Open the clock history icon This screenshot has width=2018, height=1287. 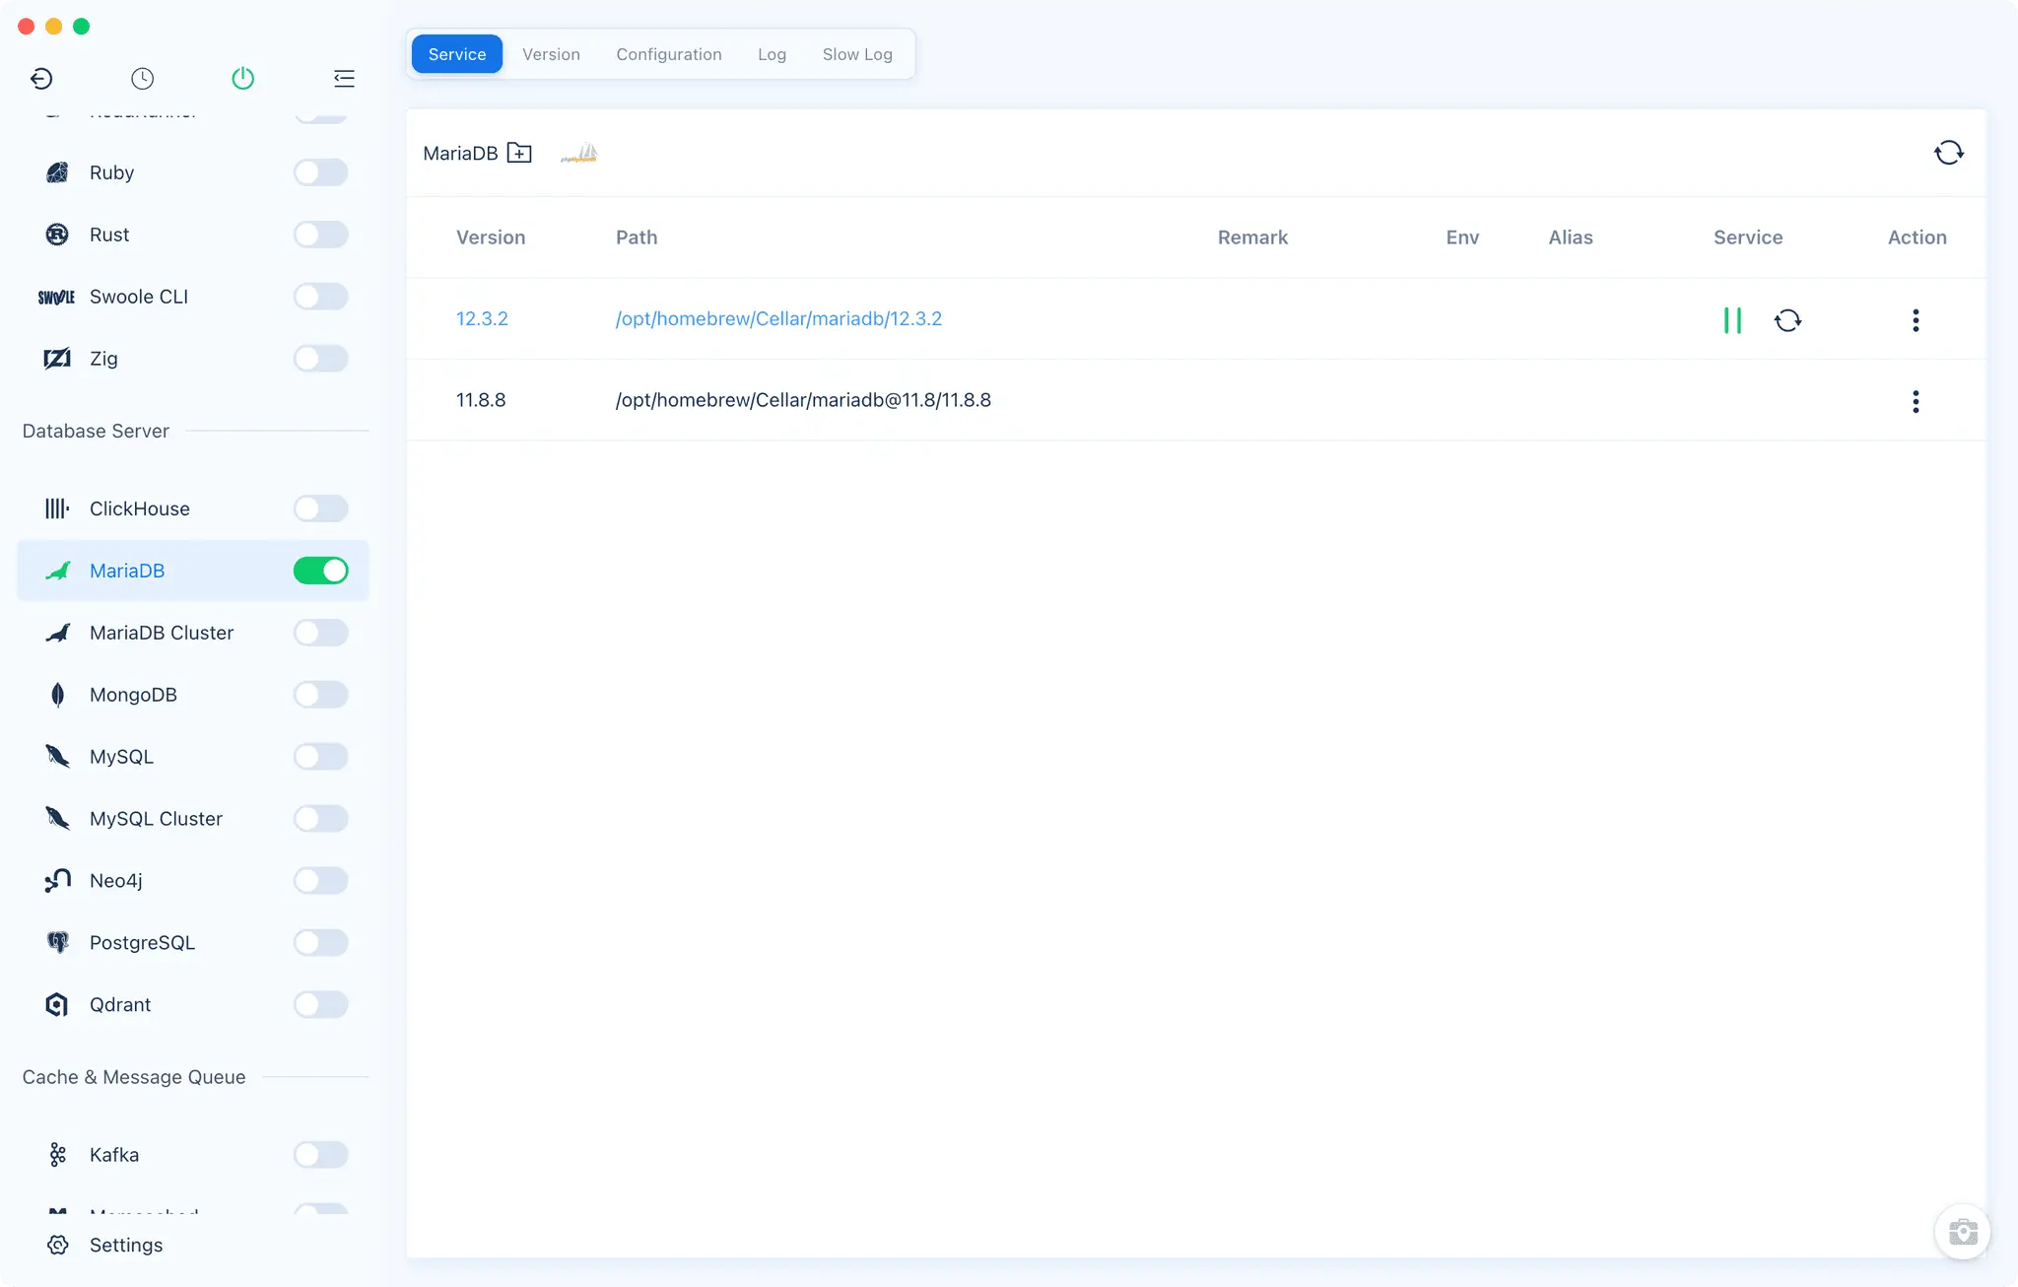143,79
